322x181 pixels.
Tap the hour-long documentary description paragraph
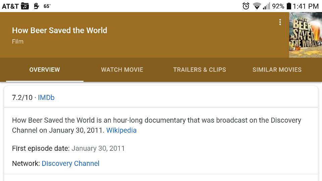click(157, 125)
